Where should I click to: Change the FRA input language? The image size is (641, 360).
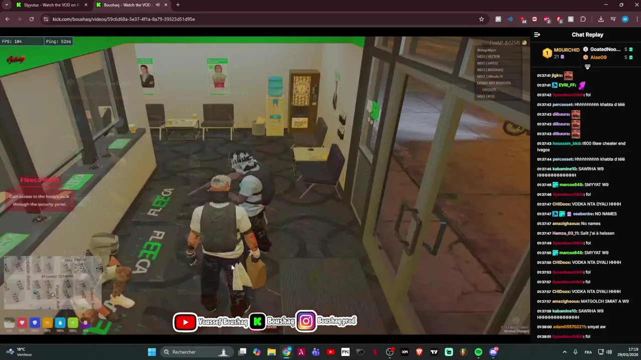click(588, 352)
